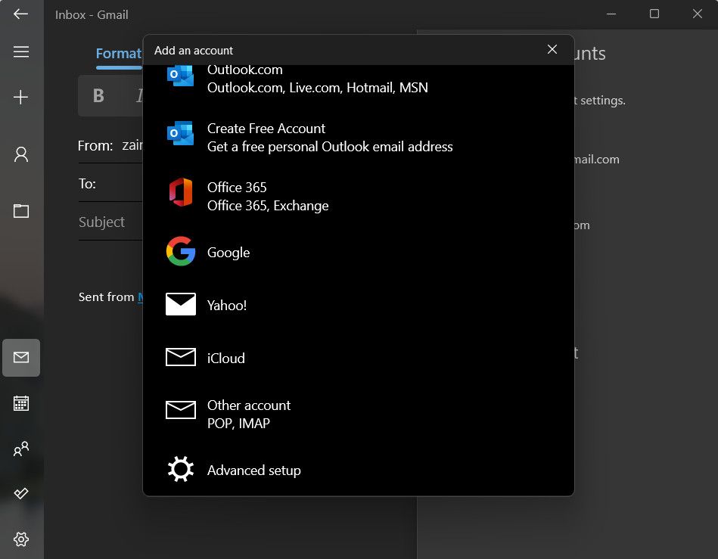The height and width of the screenshot is (559, 718).
Task: Open the accounts person icon in sidebar
Action: click(x=21, y=154)
